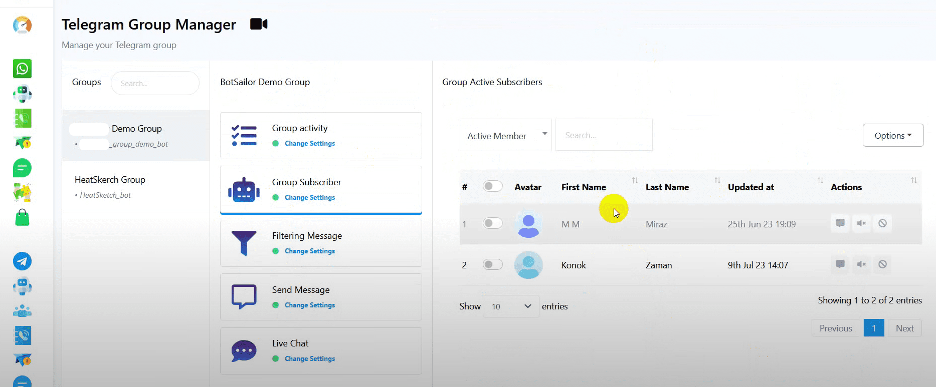Mute subscriber Konok using the speaker icon
936x387 pixels.
coord(861,264)
